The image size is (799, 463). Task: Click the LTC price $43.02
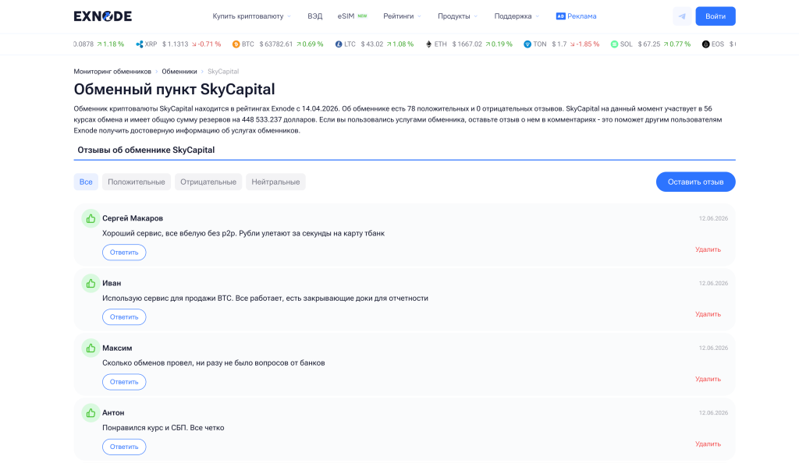[372, 44]
